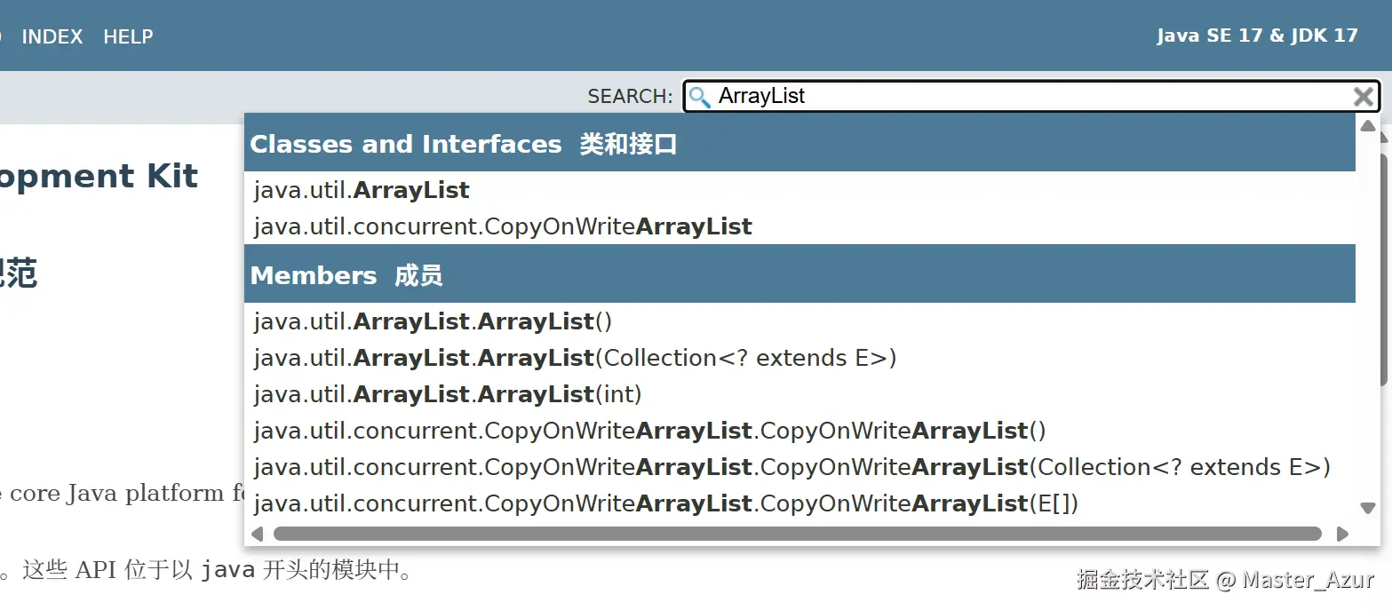Pick the CopyOnWriteArrayList(E[]) constructor result

click(665, 503)
